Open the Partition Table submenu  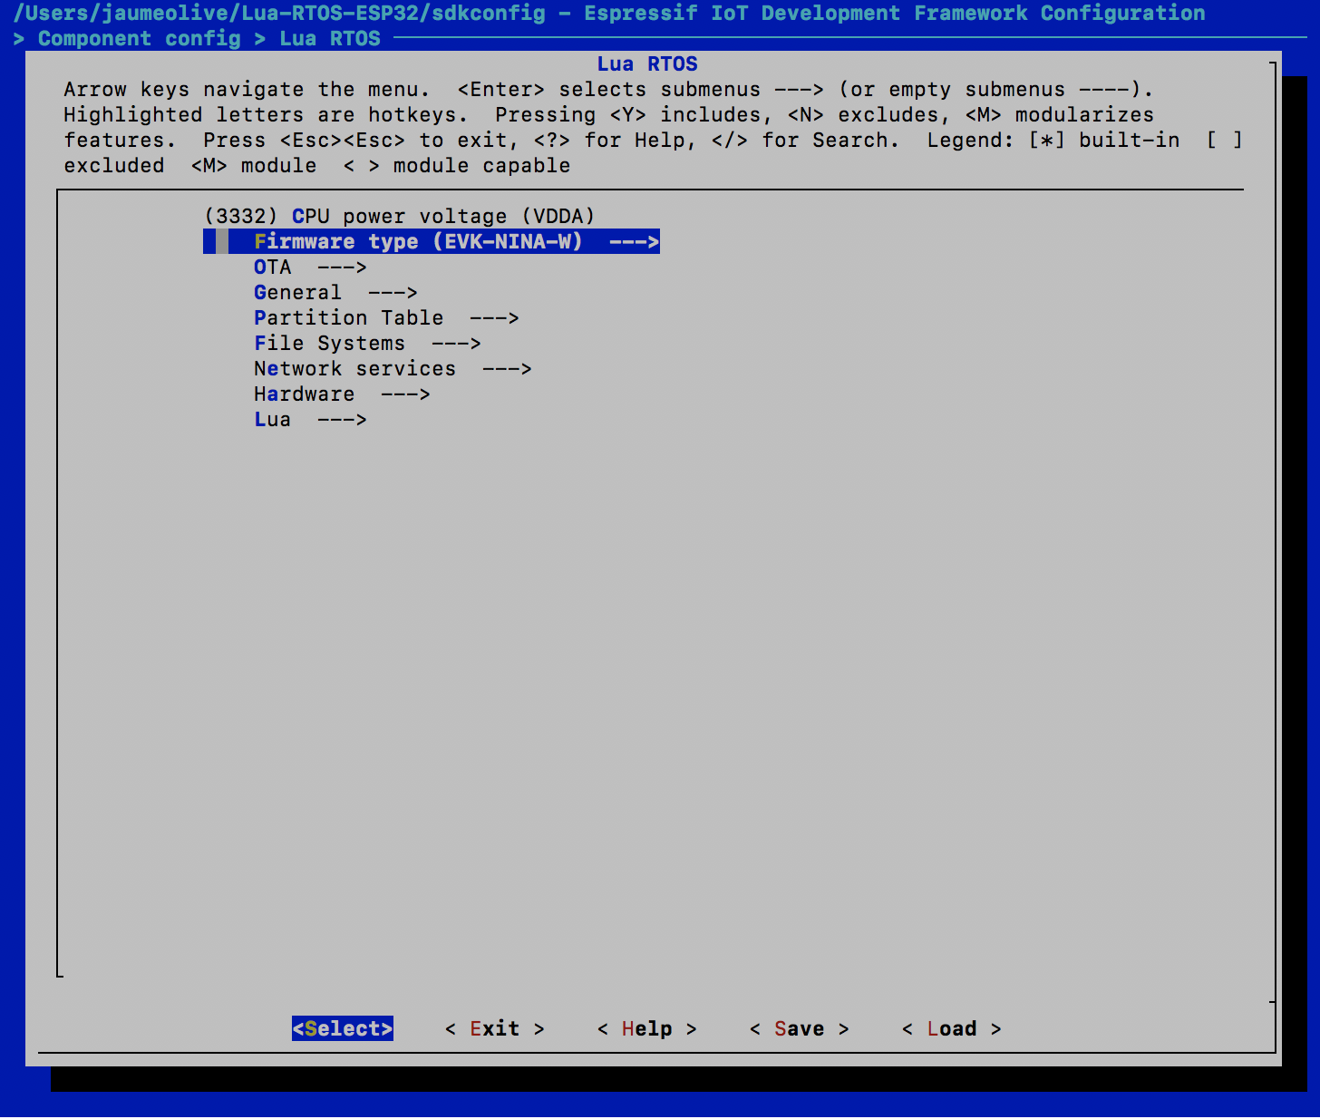tap(386, 317)
